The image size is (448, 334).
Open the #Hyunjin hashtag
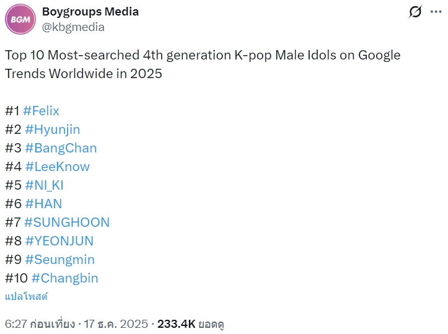[53, 130]
